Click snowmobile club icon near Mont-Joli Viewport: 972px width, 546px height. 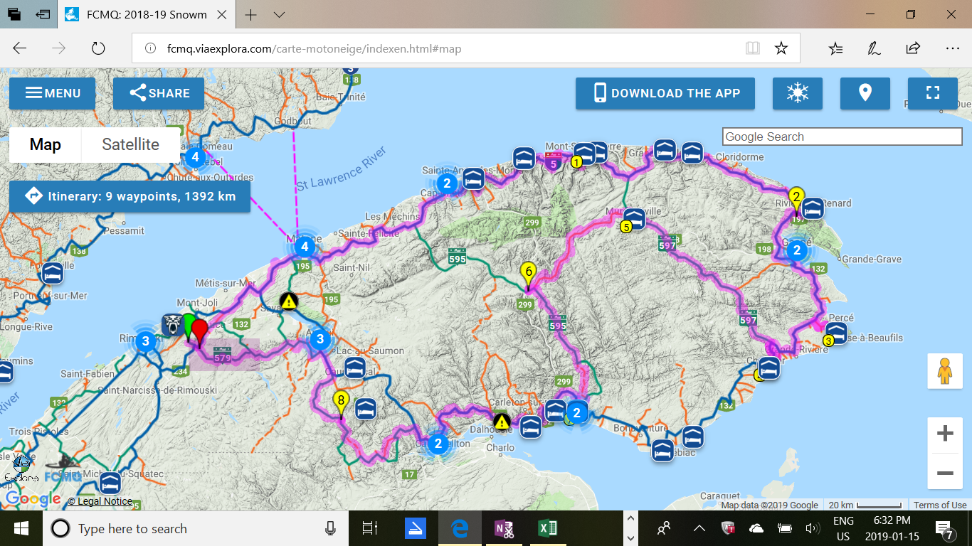click(x=173, y=324)
